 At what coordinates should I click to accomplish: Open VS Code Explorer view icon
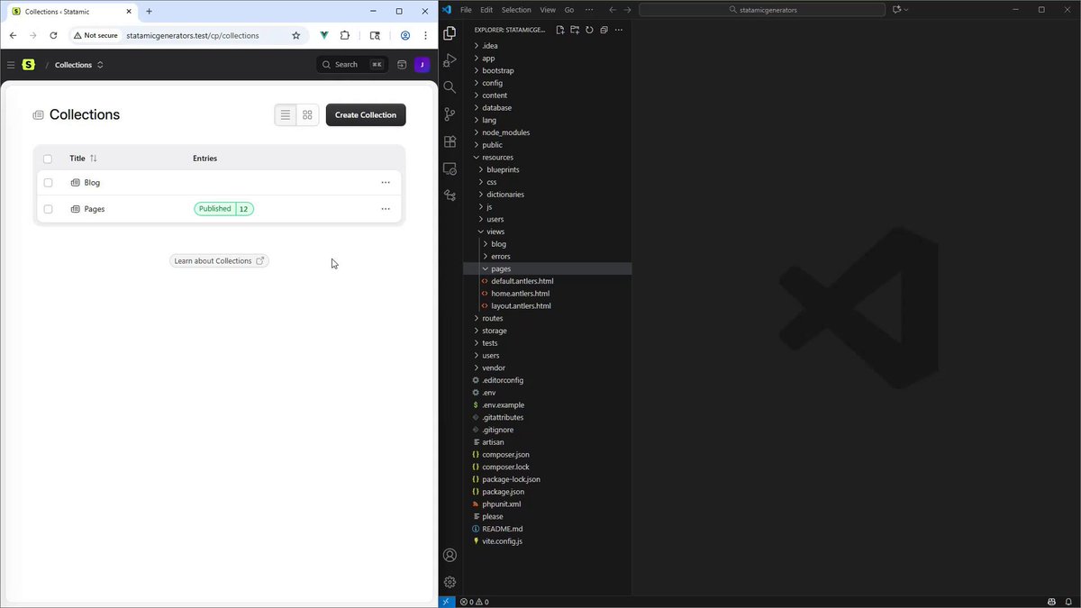(450, 33)
